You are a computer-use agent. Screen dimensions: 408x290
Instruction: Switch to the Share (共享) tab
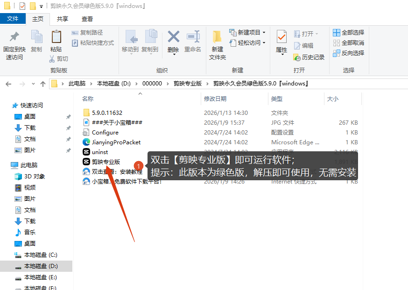(x=62, y=19)
